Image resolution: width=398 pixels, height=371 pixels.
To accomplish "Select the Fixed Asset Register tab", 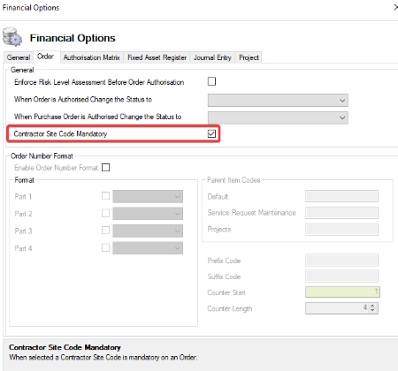I will pyautogui.click(x=157, y=57).
